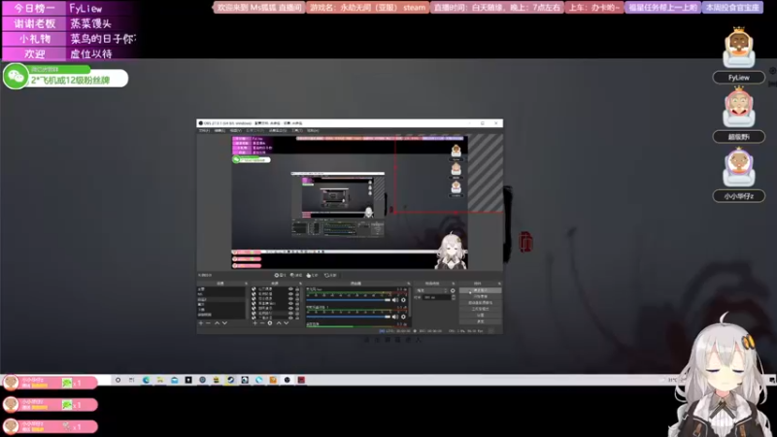777x437 pixels.
Task: Open the 视图(V) menu in OBS
Action: coord(235,130)
